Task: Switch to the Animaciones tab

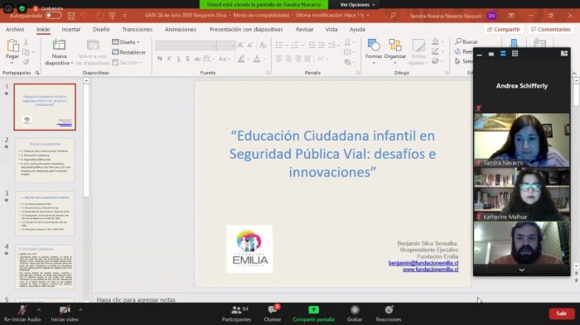Action: 181,29
